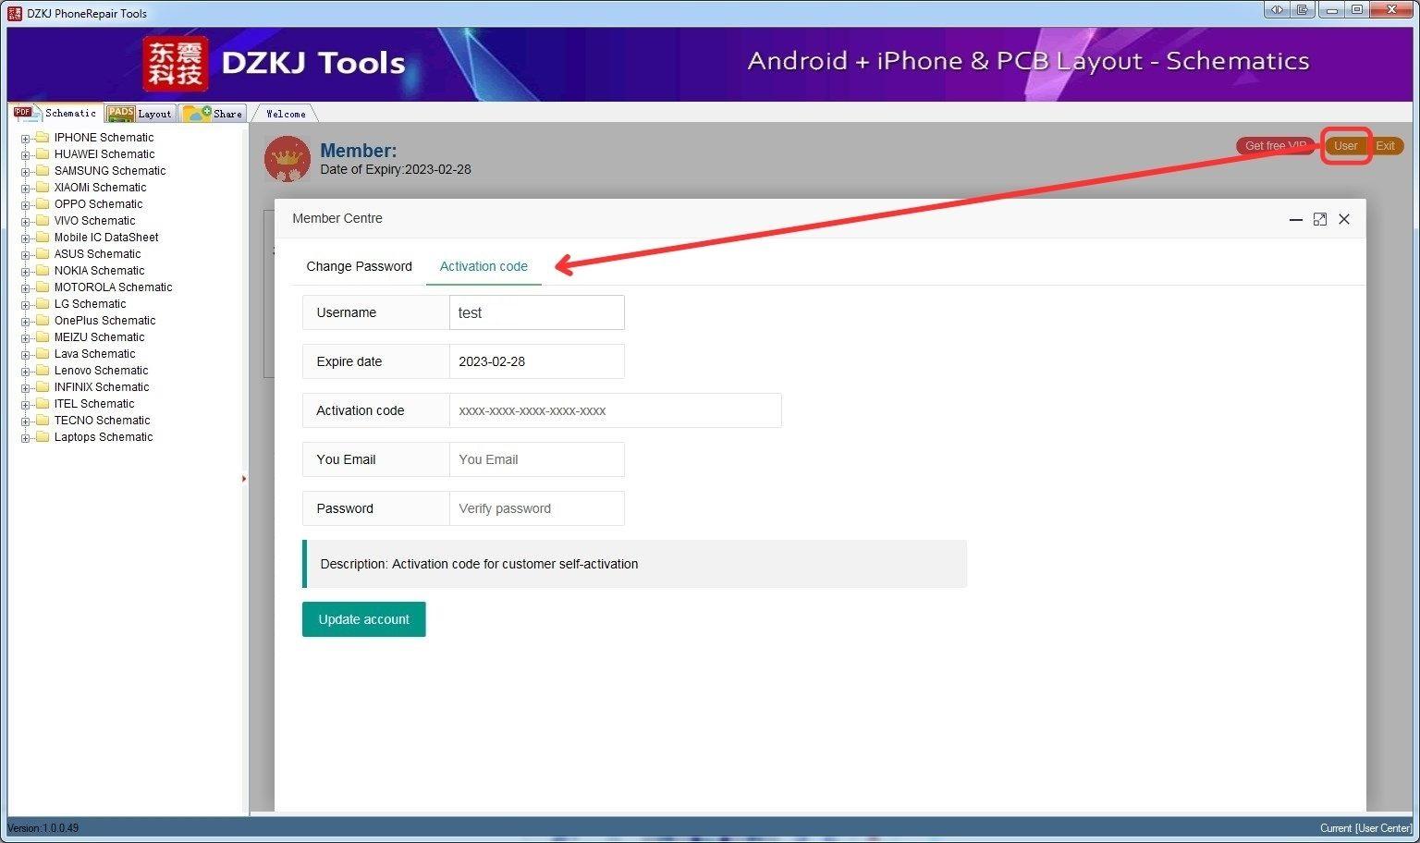Click the MOTOROLA Schematic folder icon
This screenshot has height=843, width=1420.
click(x=42, y=287)
